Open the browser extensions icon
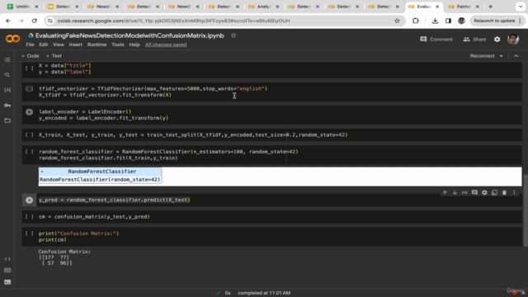The image size is (528, 297). (x=416, y=21)
